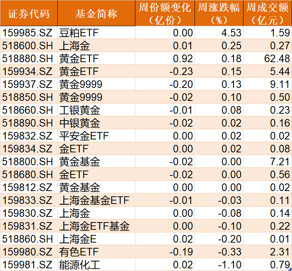Select the turnover value 2.31
292x271 pixels.
click(x=280, y=252)
